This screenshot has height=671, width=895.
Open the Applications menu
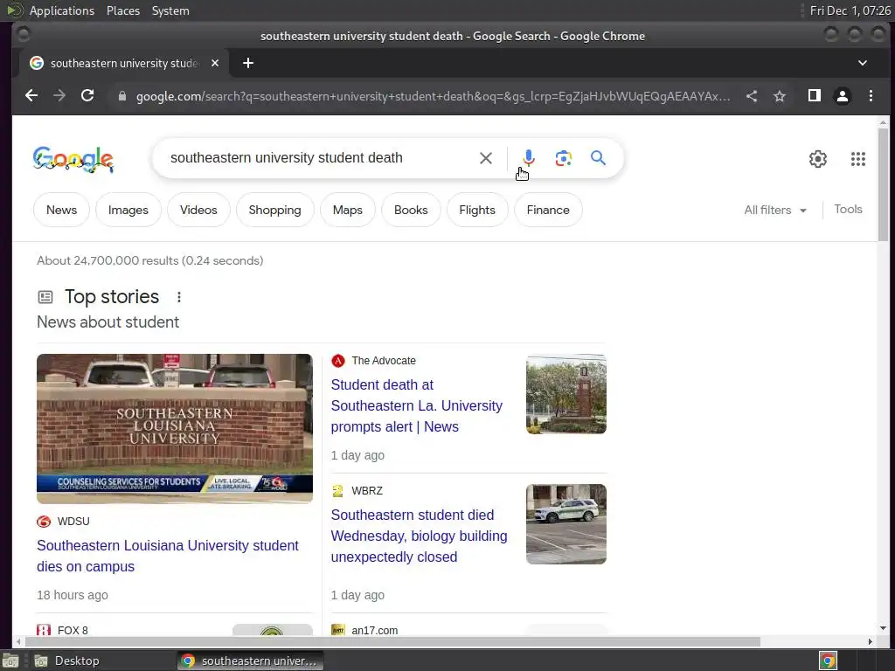(x=62, y=10)
